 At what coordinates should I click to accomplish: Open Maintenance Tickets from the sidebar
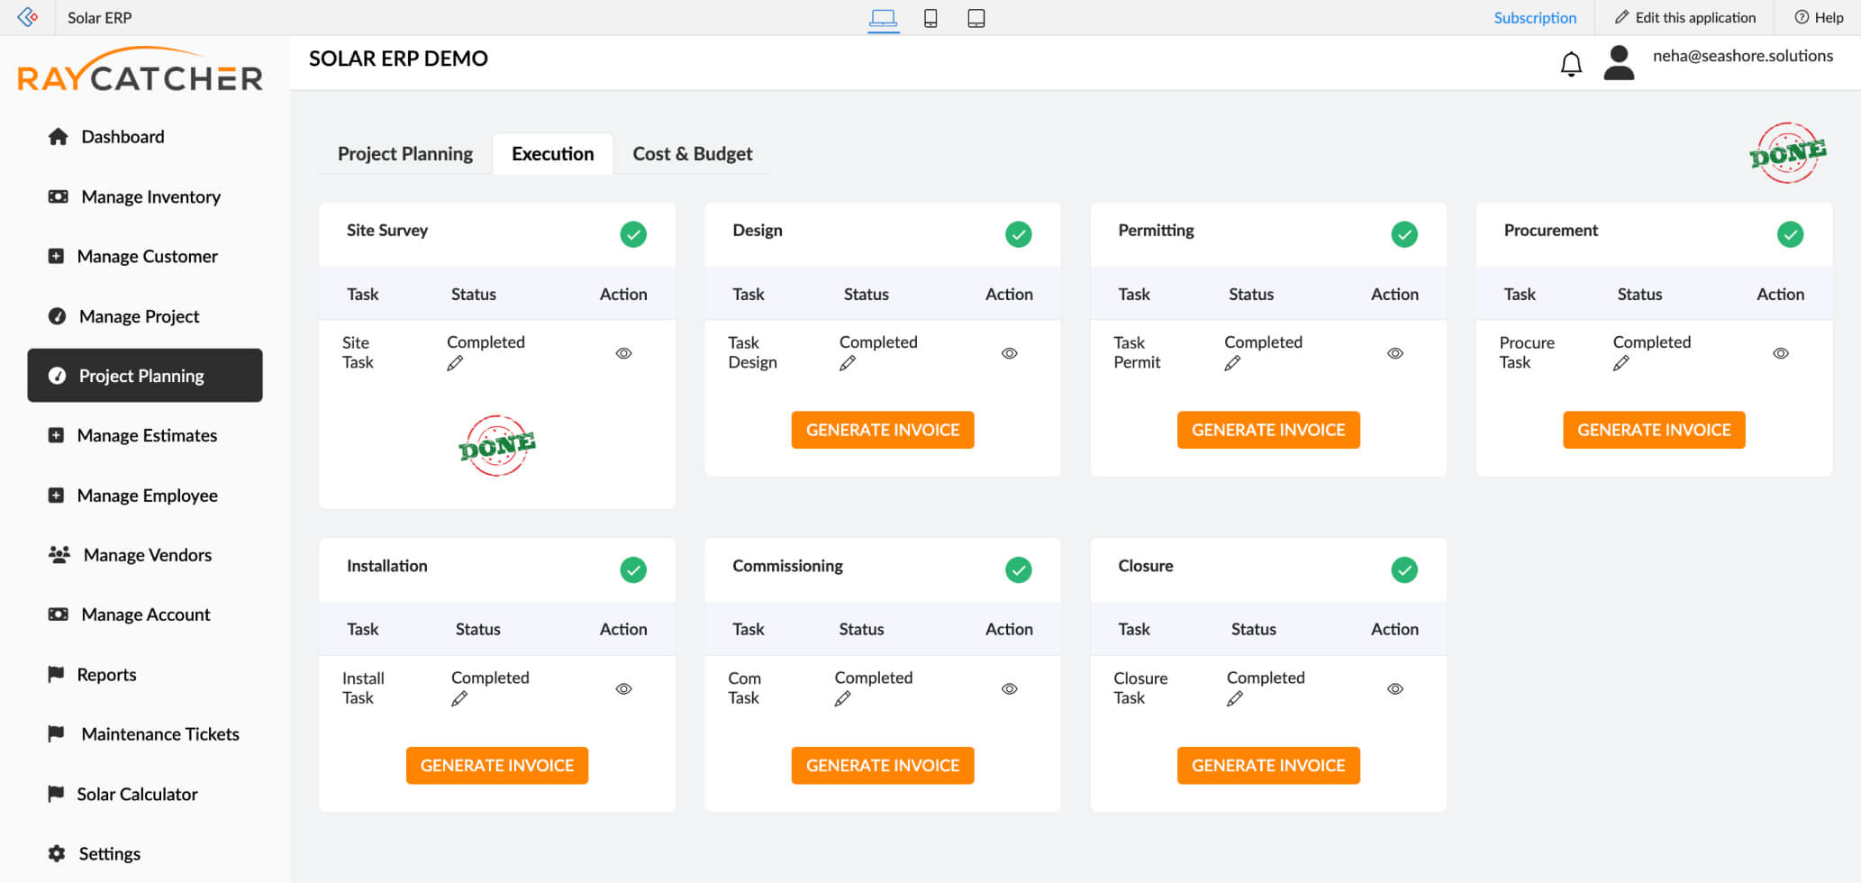pyautogui.click(x=159, y=733)
